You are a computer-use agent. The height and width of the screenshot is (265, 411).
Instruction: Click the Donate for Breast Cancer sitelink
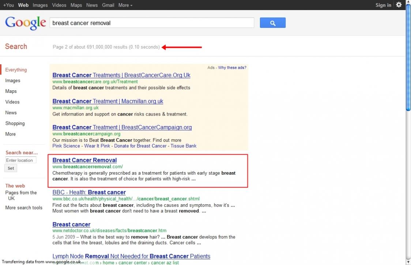point(140,146)
